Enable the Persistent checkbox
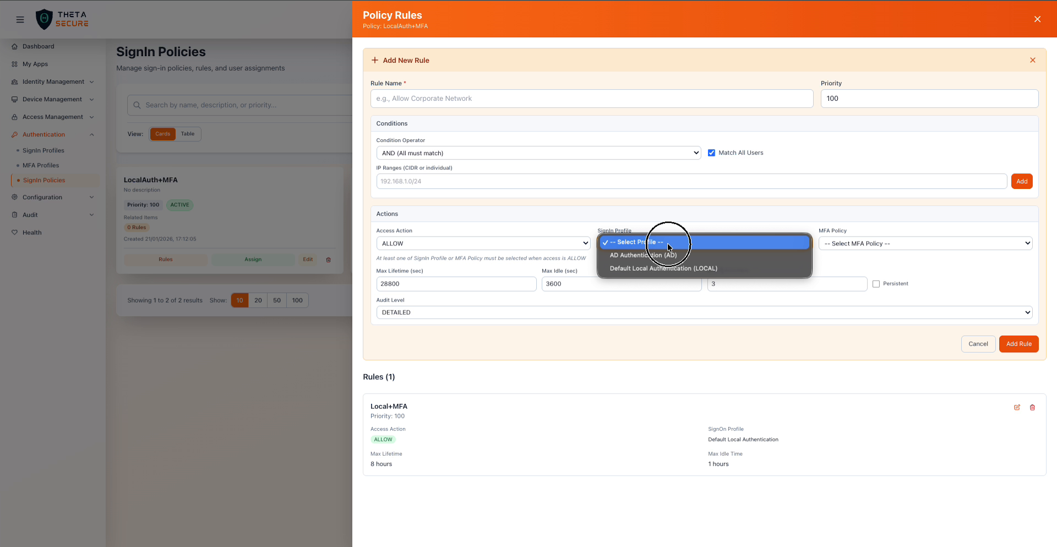 pos(876,283)
